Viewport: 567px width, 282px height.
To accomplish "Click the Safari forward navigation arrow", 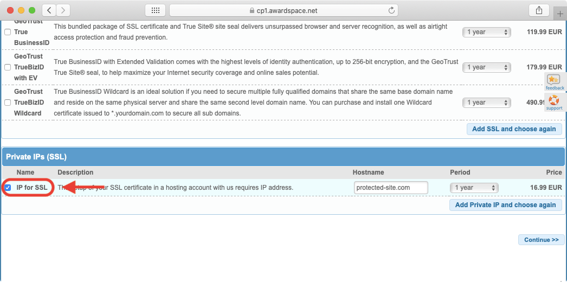I will (63, 10).
